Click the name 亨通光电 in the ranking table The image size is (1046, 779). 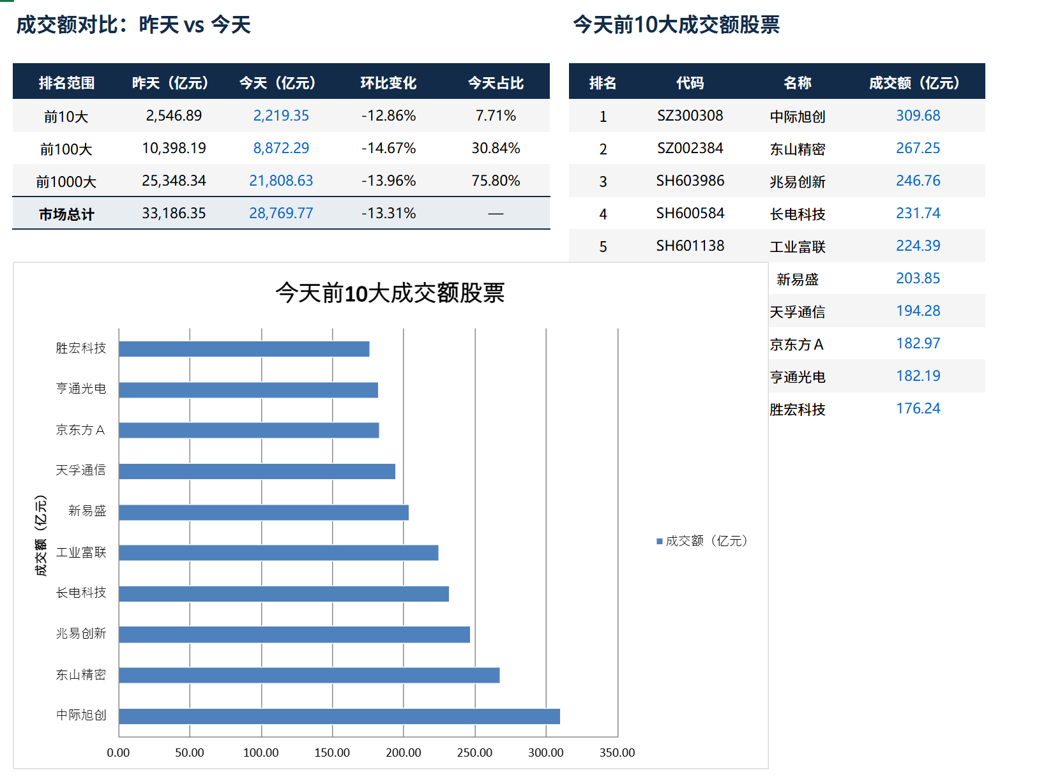click(x=798, y=376)
